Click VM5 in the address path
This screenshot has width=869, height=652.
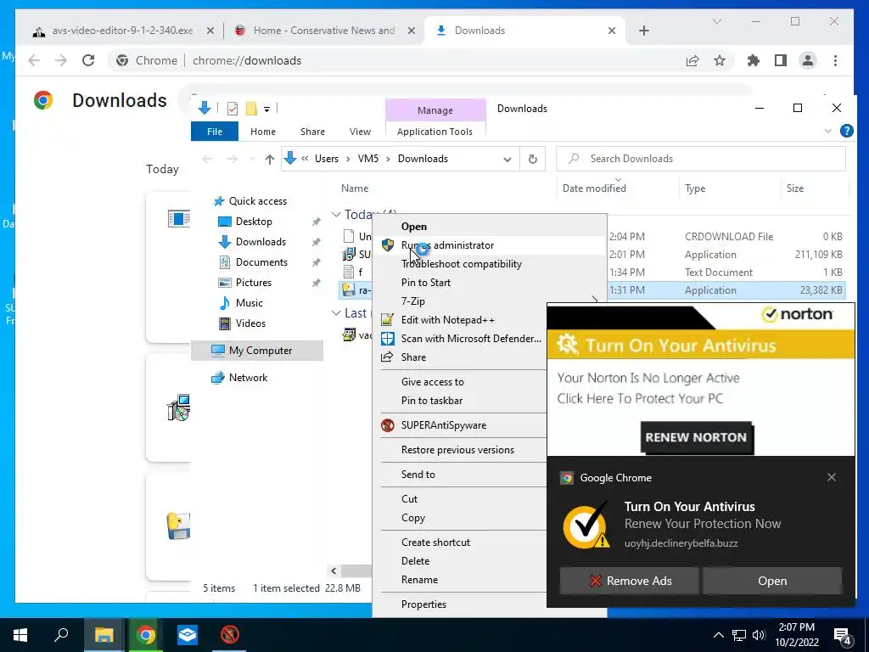click(x=368, y=159)
